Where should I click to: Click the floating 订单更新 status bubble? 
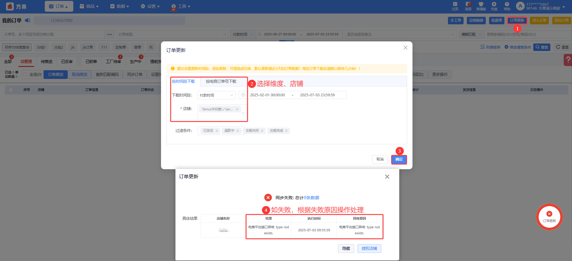point(549,217)
